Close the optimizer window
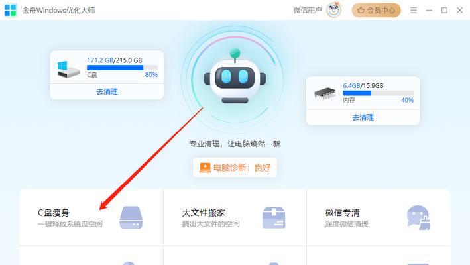 point(459,10)
